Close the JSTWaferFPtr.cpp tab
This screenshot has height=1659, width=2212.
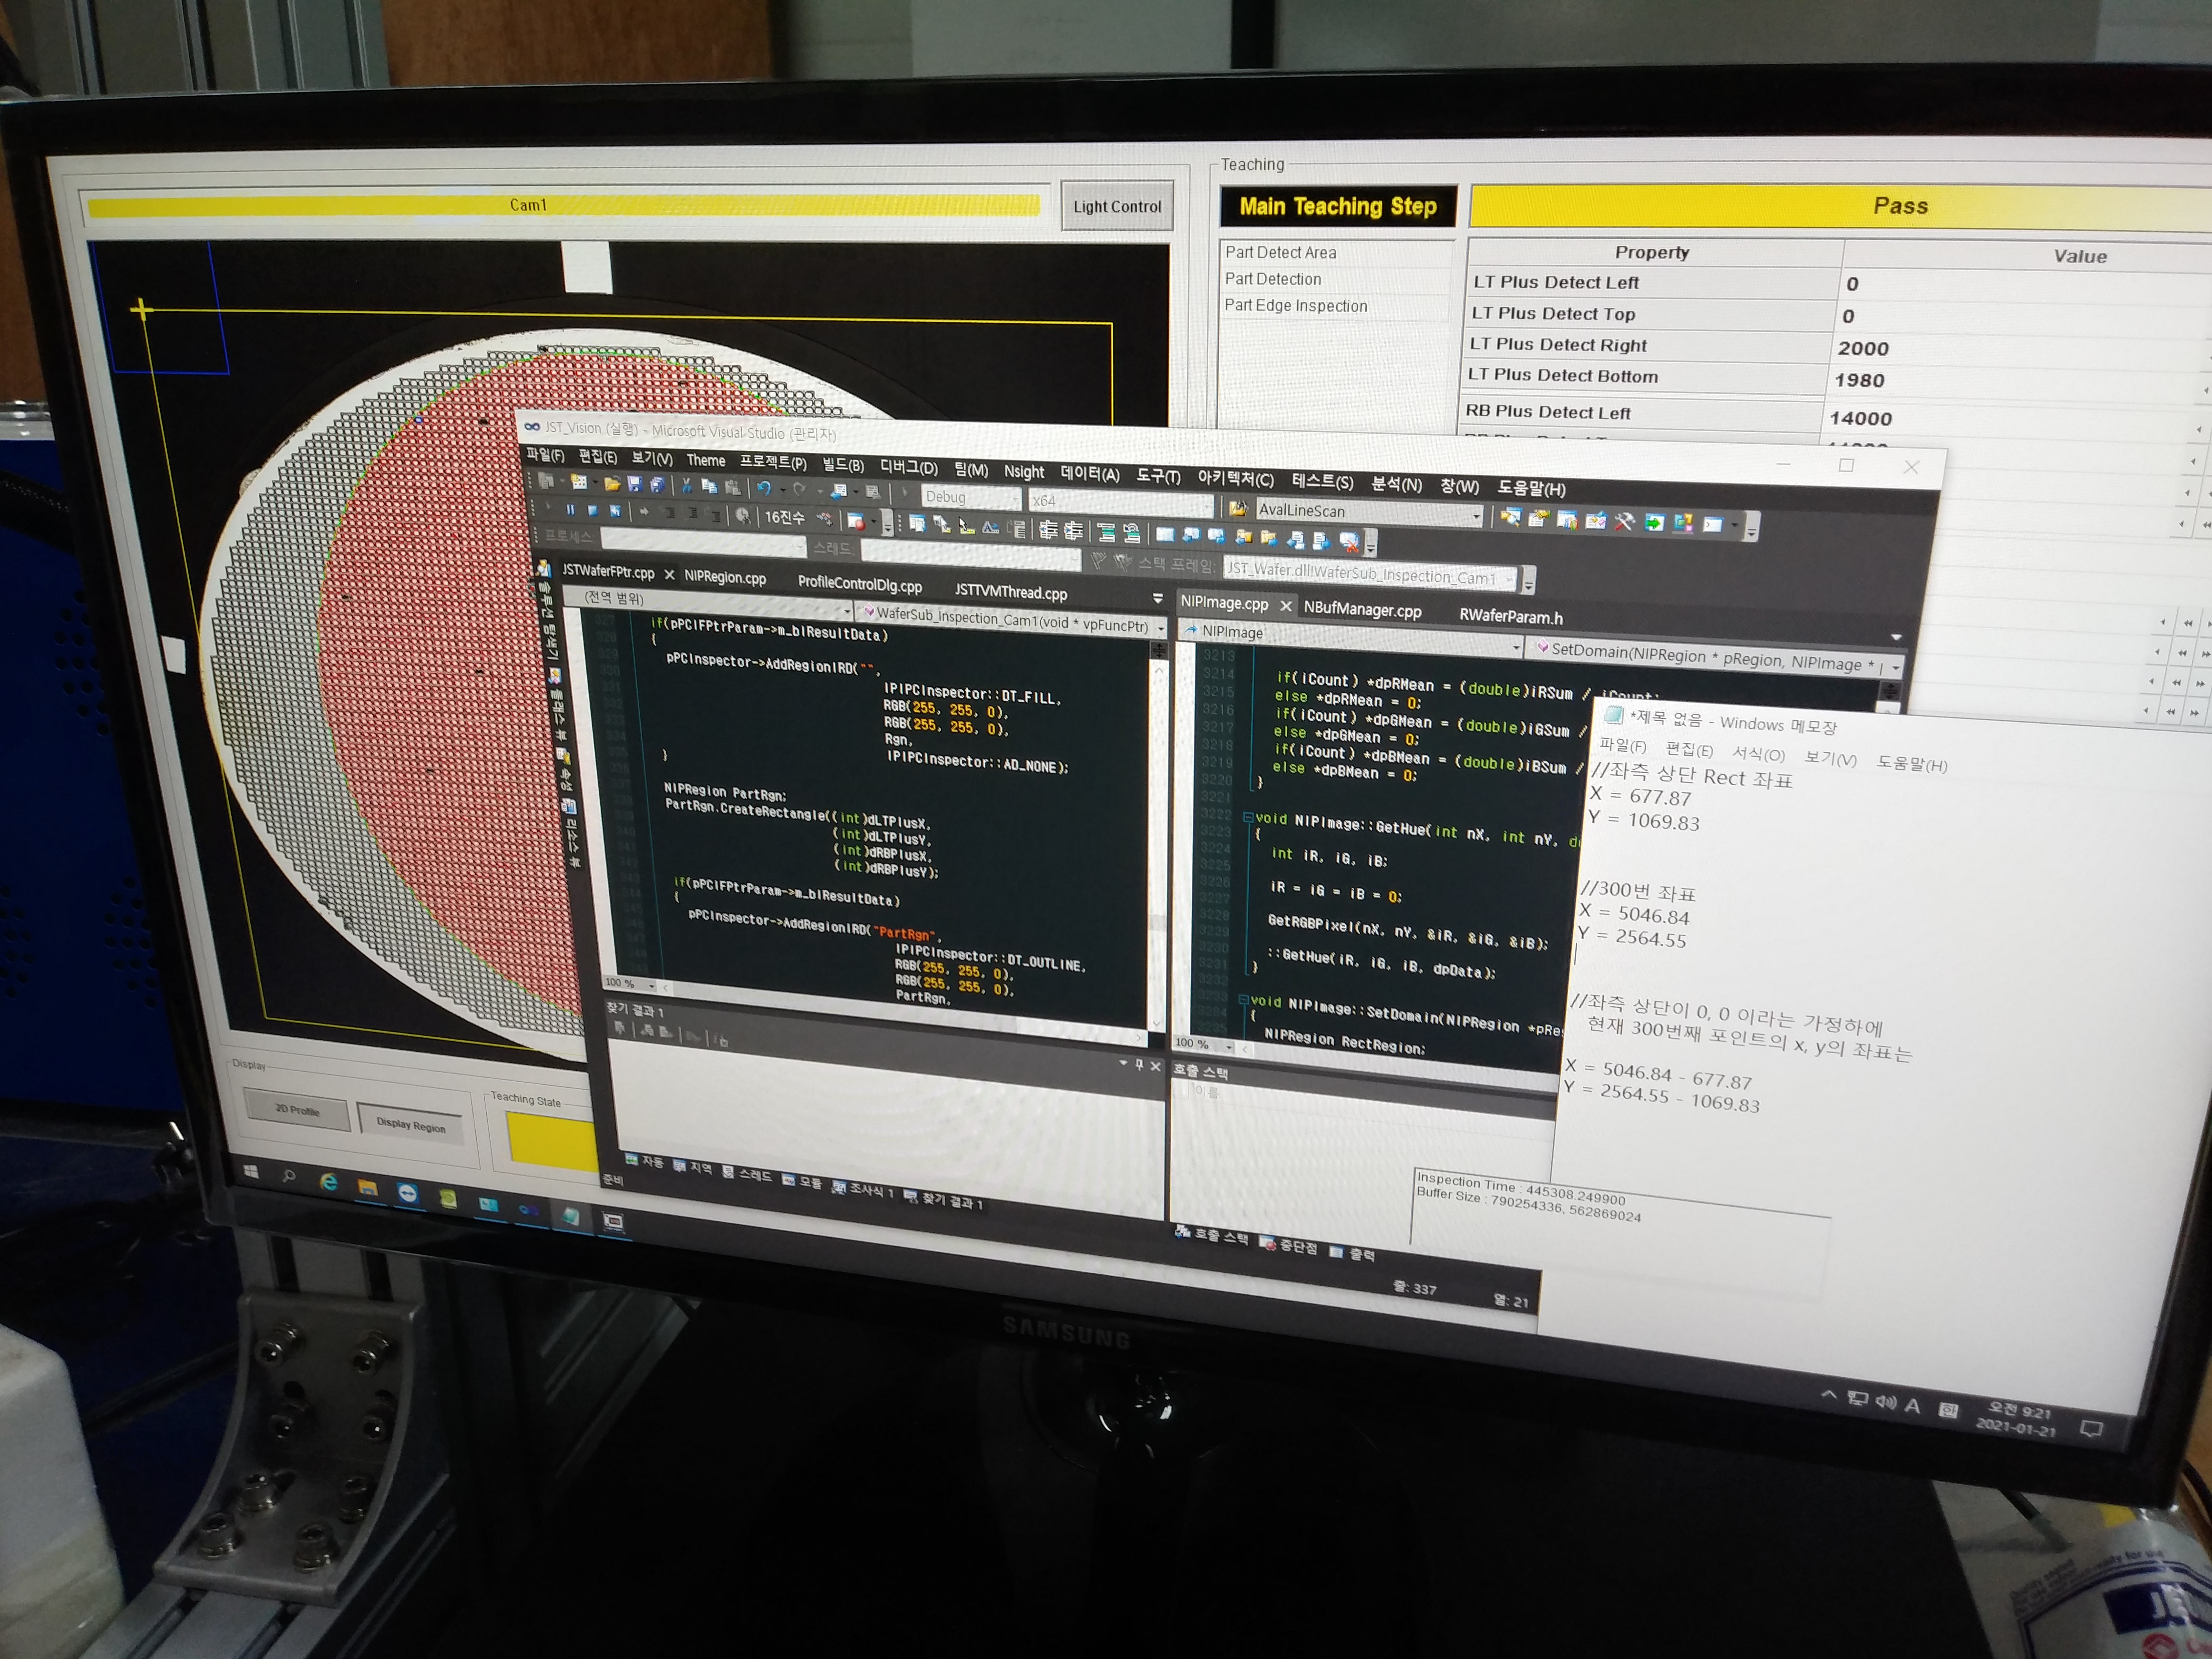tap(669, 574)
